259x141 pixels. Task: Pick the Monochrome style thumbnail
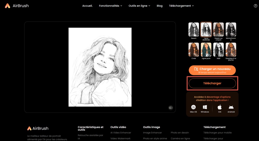[x=231, y=29]
